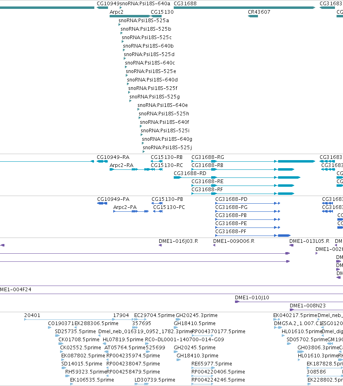Select the CG31688-PD protein label

(231, 199)
